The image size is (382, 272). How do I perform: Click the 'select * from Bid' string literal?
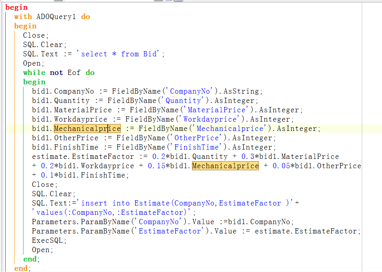(118, 54)
